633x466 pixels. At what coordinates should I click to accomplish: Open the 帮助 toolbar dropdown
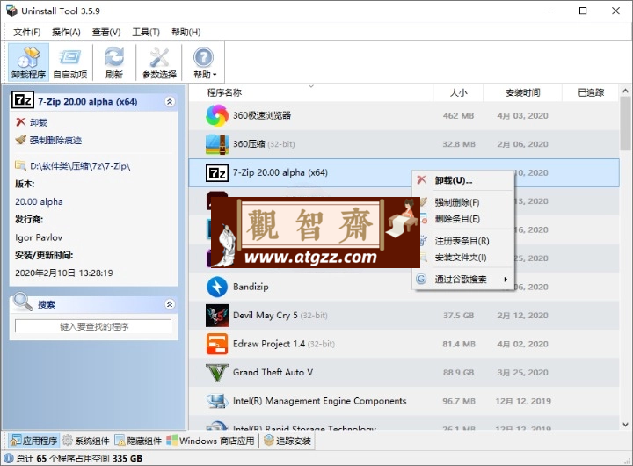[204, 62]
